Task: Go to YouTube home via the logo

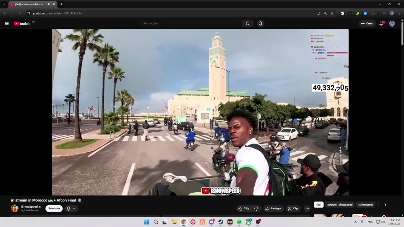Action: [x=22, y=24]
